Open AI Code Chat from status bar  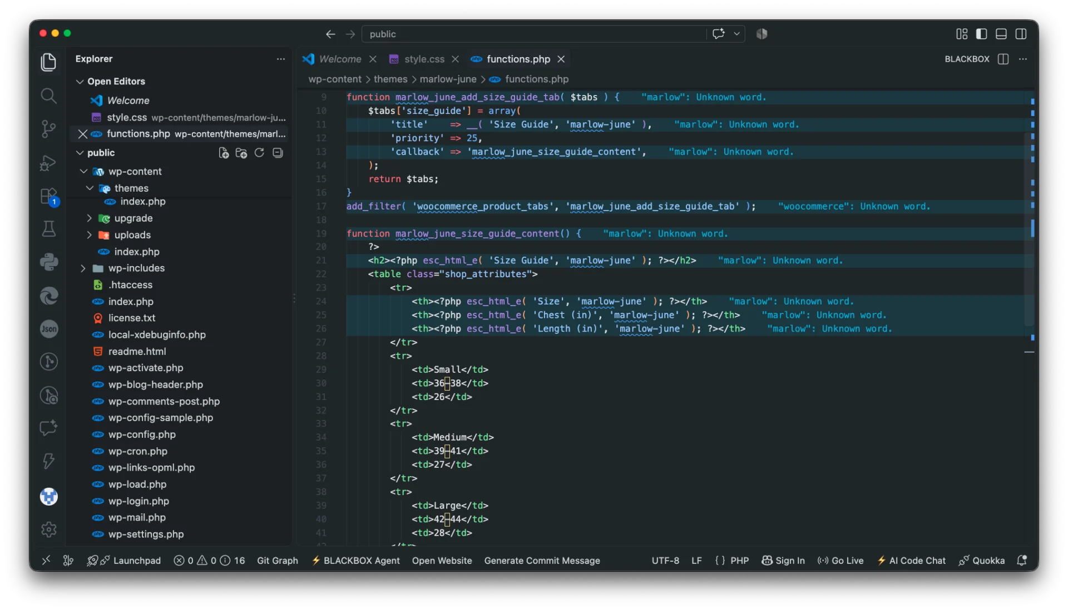911,561
